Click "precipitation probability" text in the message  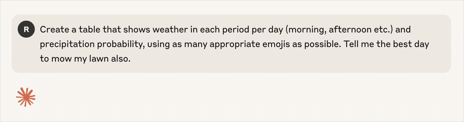(x=93, y=44)
